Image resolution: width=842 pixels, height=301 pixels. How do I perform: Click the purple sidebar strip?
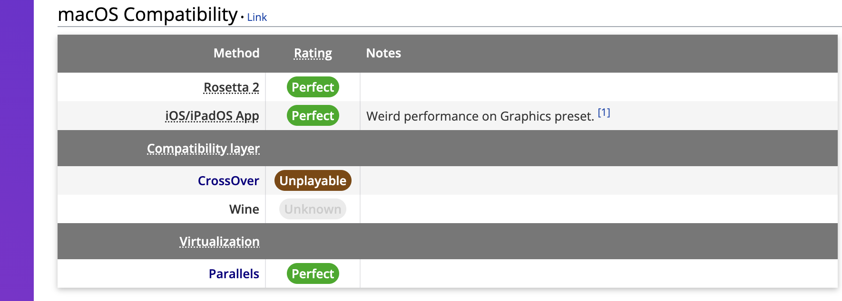17,150
